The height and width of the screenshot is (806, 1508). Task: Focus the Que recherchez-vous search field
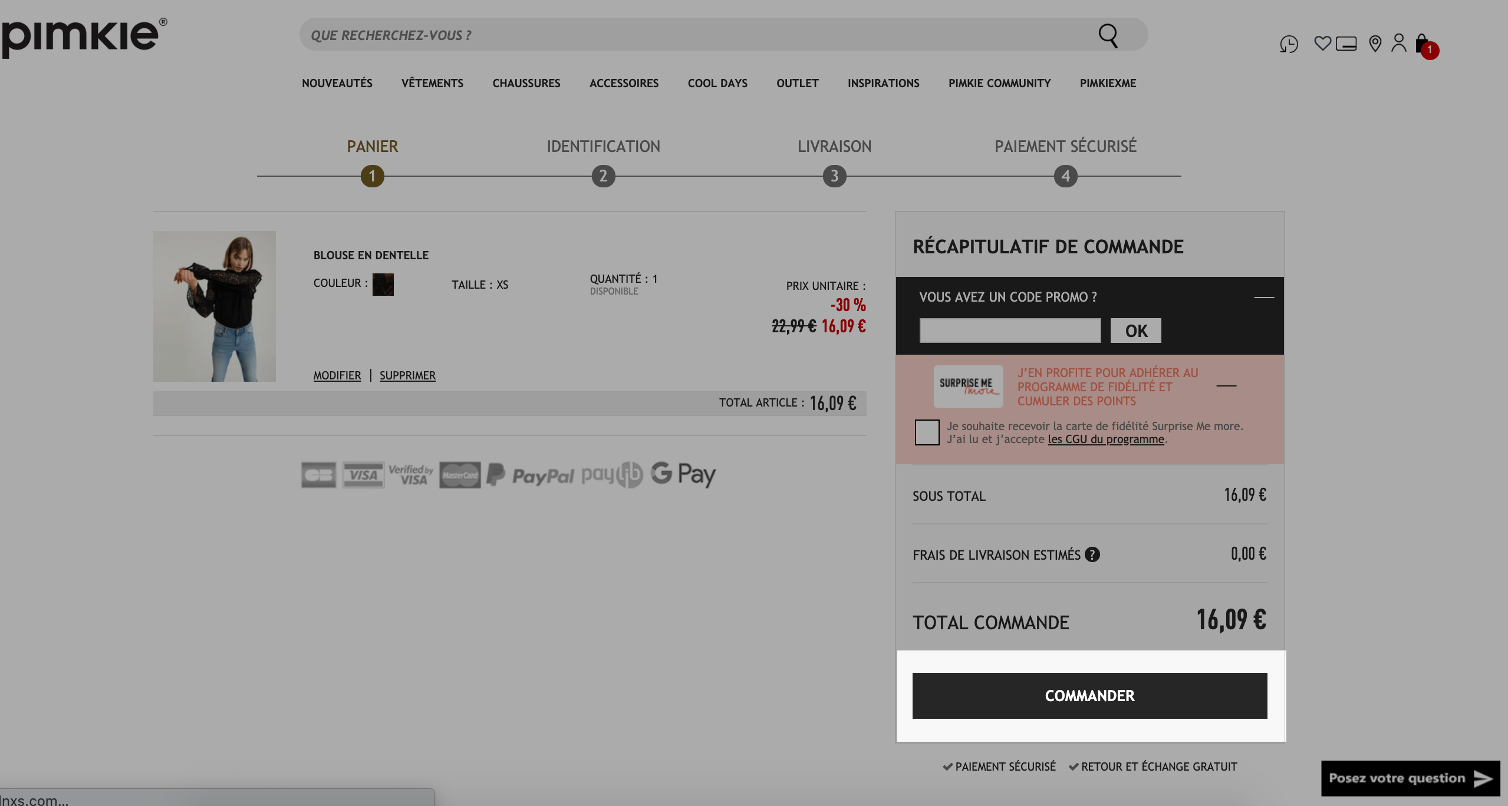pos(723,34)
